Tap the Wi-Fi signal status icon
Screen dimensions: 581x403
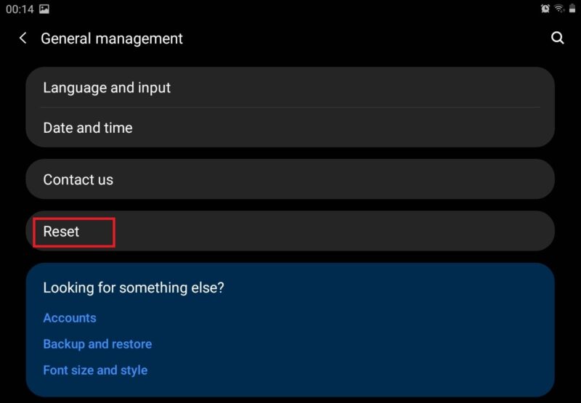point(559,9)
